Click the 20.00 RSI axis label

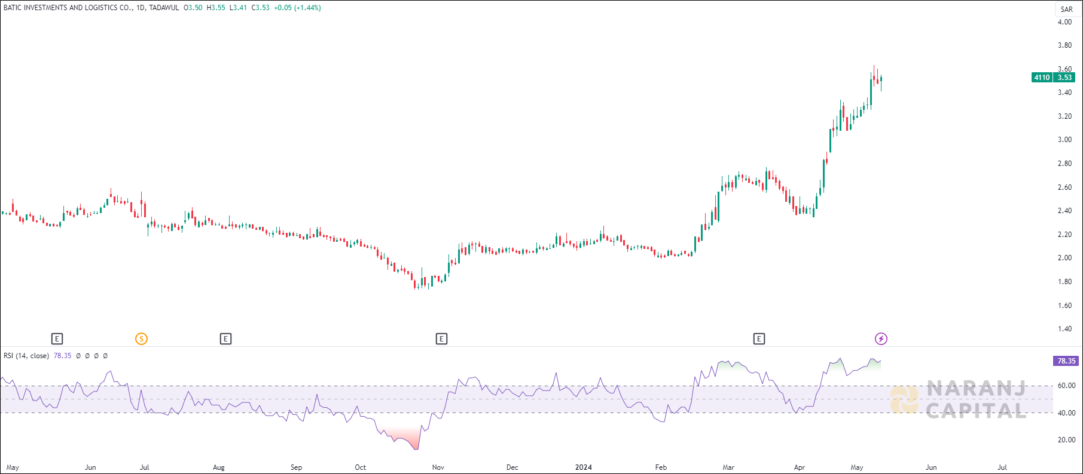click(x=1066, y=440)
